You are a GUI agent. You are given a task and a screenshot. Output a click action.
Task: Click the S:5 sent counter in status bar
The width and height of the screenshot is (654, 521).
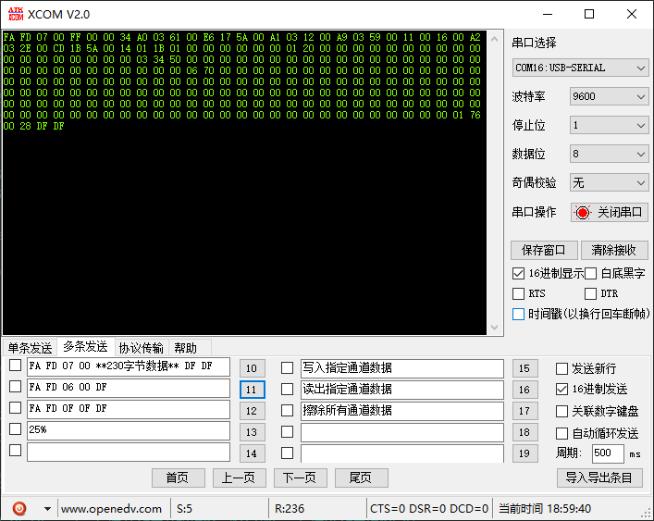click(x=184, y=509)
